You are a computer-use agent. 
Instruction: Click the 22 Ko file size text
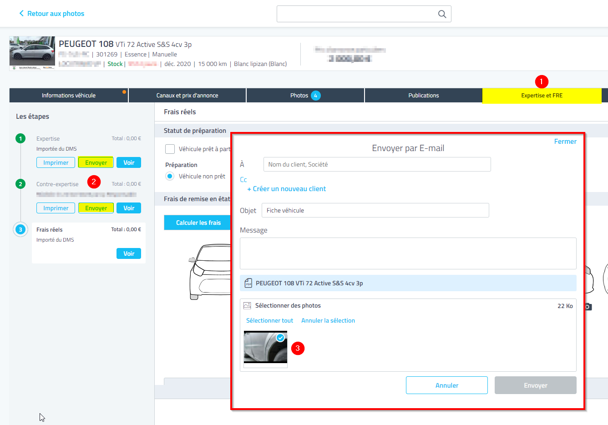pyautogui.click(x=565, y=306)
